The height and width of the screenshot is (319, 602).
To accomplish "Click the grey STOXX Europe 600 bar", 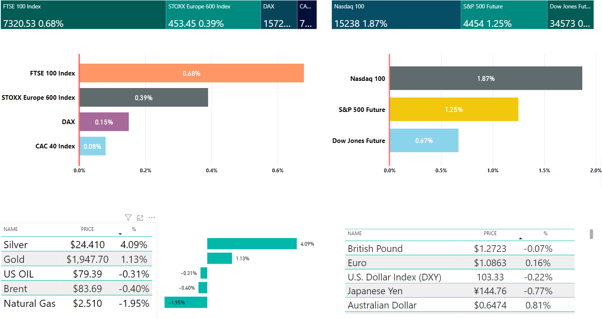I will pyautogui.click(x=144, y=97).
